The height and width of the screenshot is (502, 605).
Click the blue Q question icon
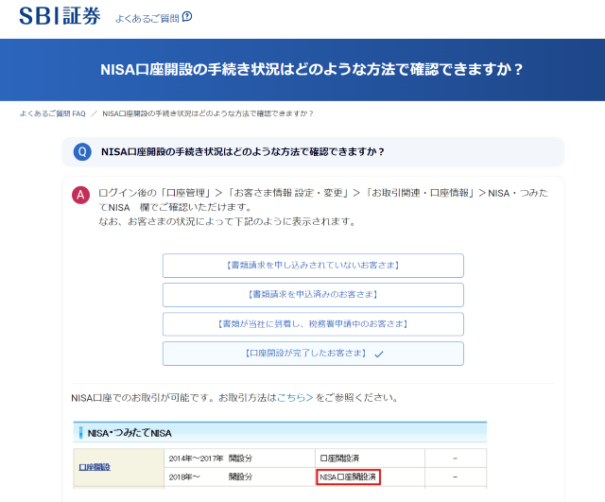(x=82, y=151)
